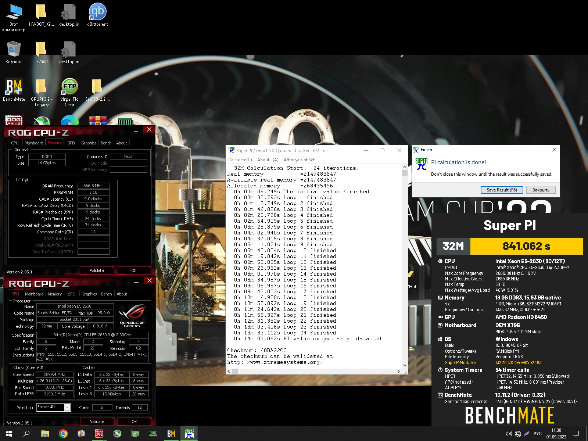Viewport: 588px width, 441px height.
Task: Close the Finish dialog with X
Action: click(x=554, y=150)
